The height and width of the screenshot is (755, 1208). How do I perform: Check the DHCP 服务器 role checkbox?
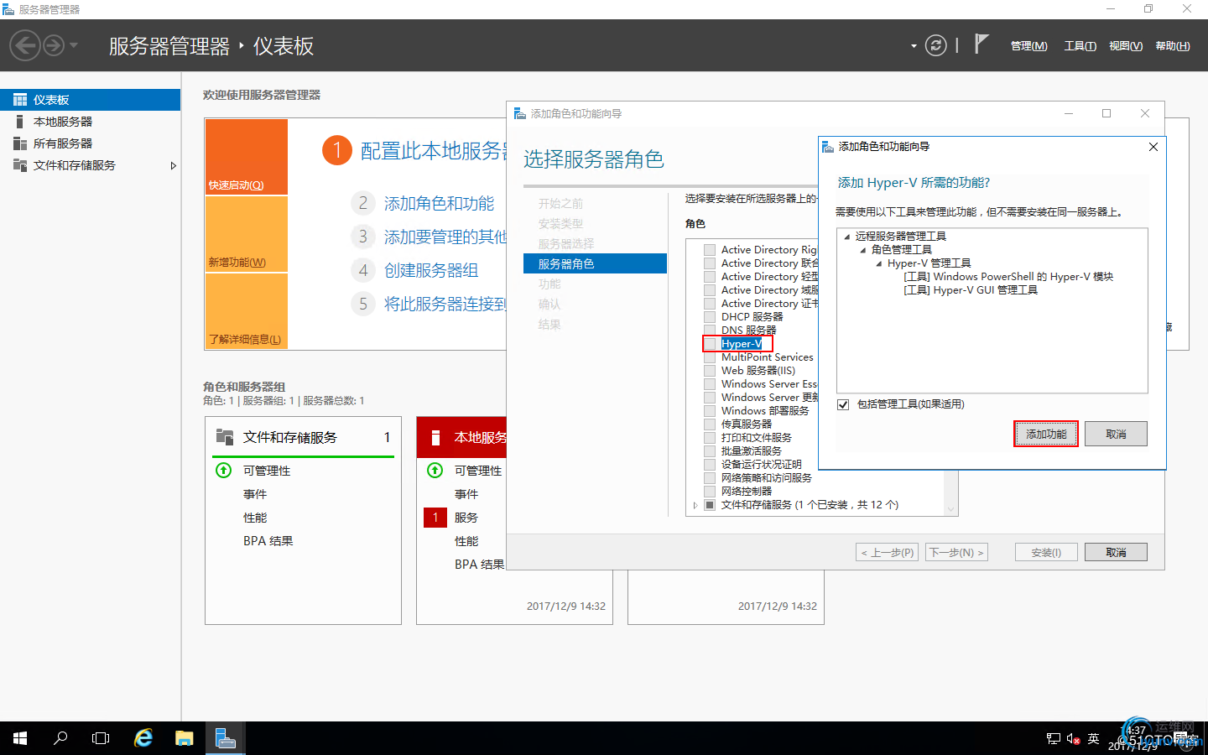710,317
